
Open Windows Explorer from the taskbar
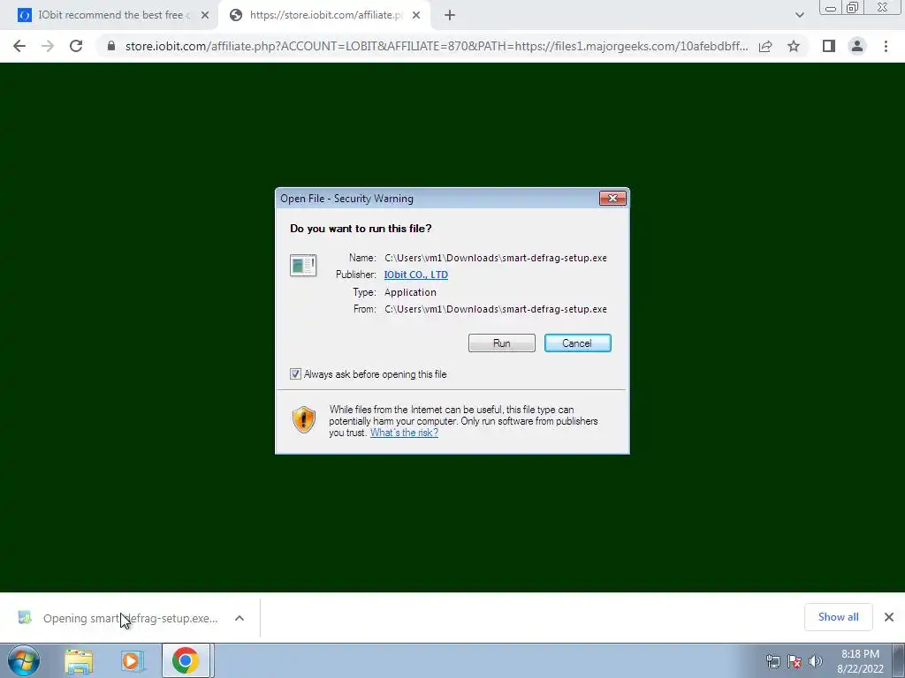pyautogui.click(x=79, y=660)
